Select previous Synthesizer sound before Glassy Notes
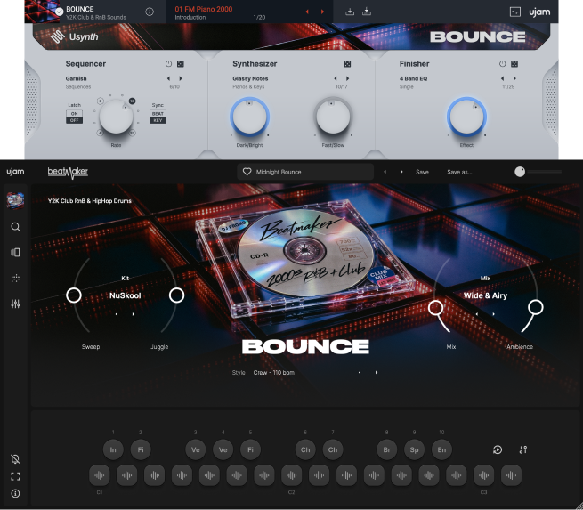Screen dimensions: 583x510 [336, 78]
